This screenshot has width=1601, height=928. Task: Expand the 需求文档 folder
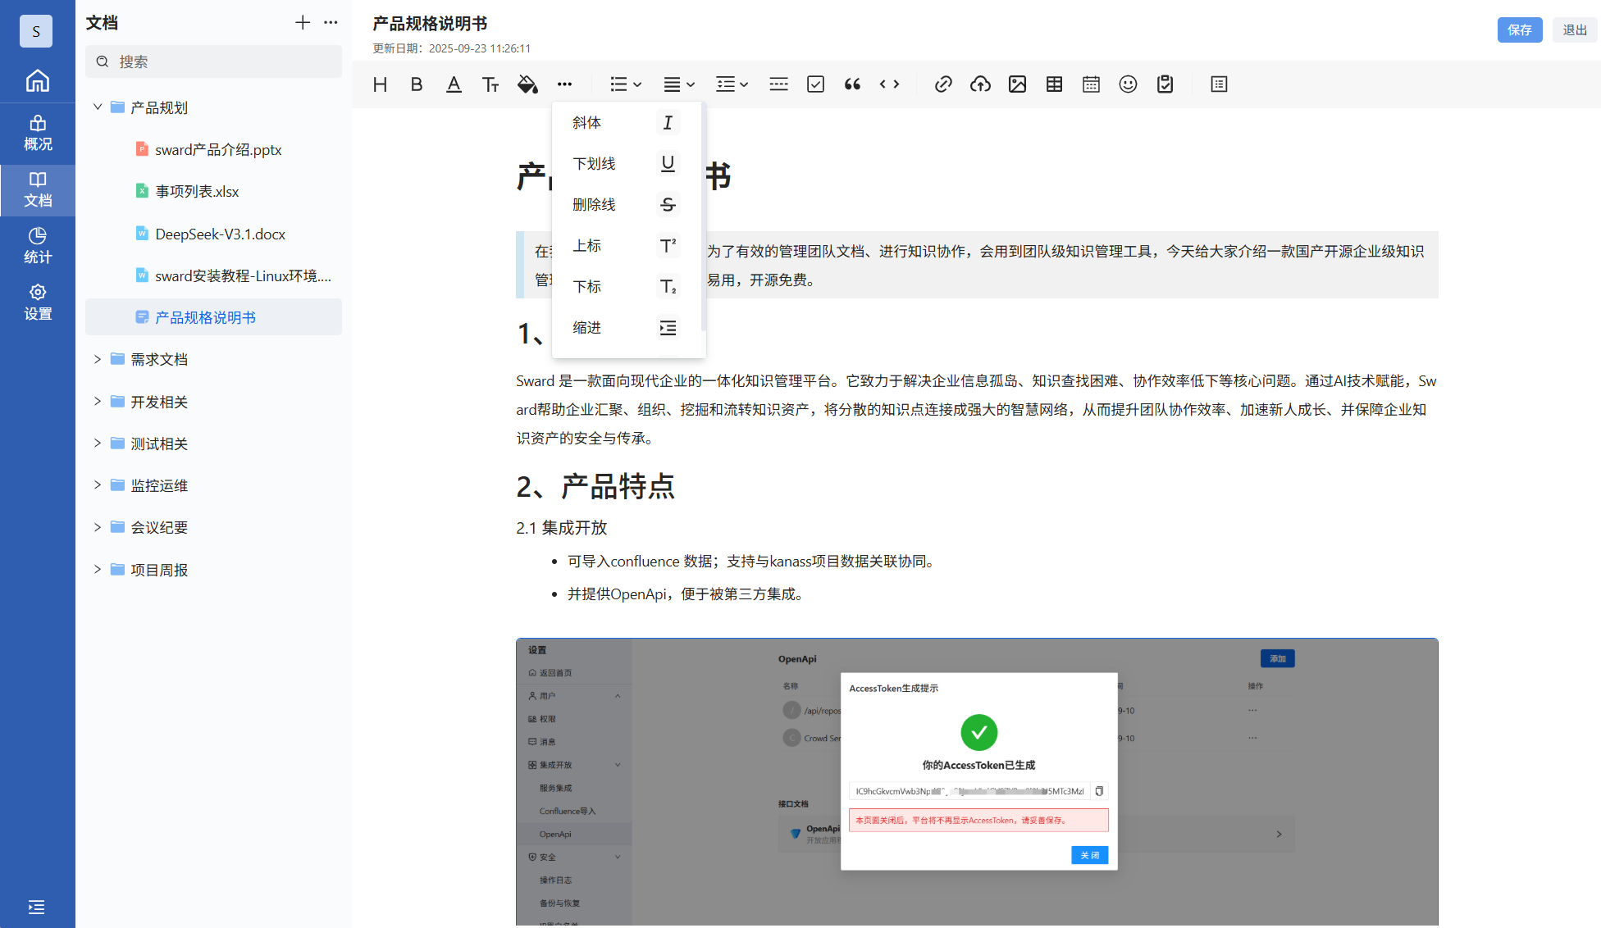point(98,359)
